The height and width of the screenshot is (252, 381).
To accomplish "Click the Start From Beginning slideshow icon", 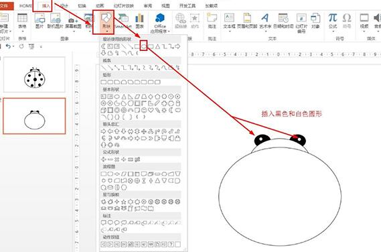I will pyautogui.click(x=31, y=46).
